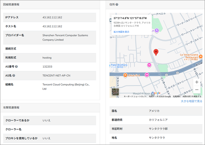Open 大きな地図で見る link
The width and height of the screenshot is (205, 145).
[191, 101]
